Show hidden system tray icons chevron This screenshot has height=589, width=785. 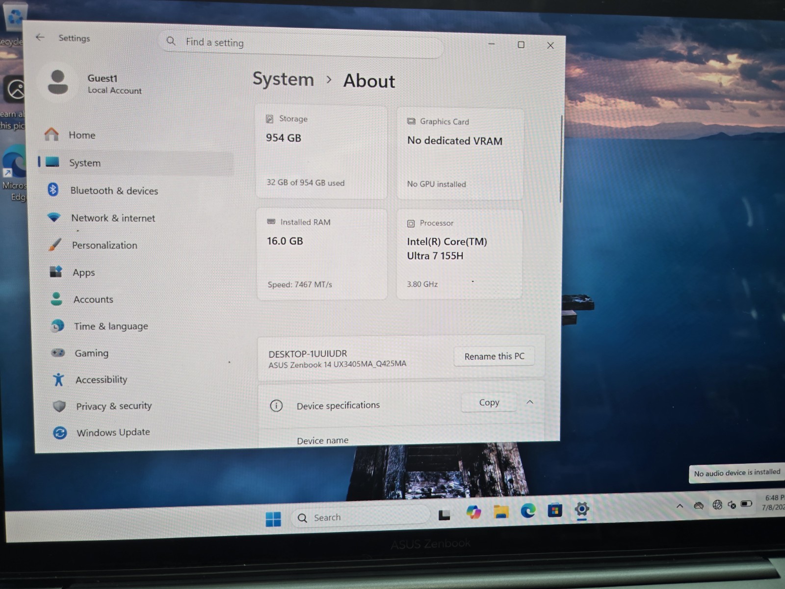pyautogui.click(x=680, y=506)
